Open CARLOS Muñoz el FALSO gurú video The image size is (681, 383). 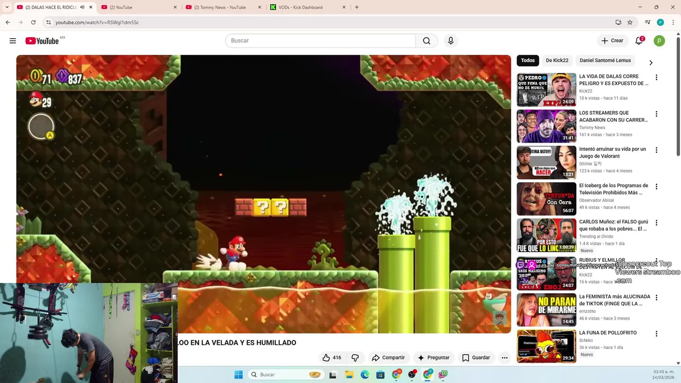click(613, 226)
